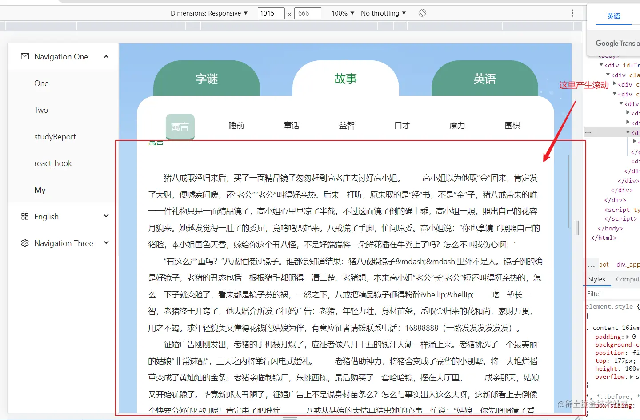640x420 pixels.
Task: Open the Styles tab in DevTools
Action: [x=596, y=279]
